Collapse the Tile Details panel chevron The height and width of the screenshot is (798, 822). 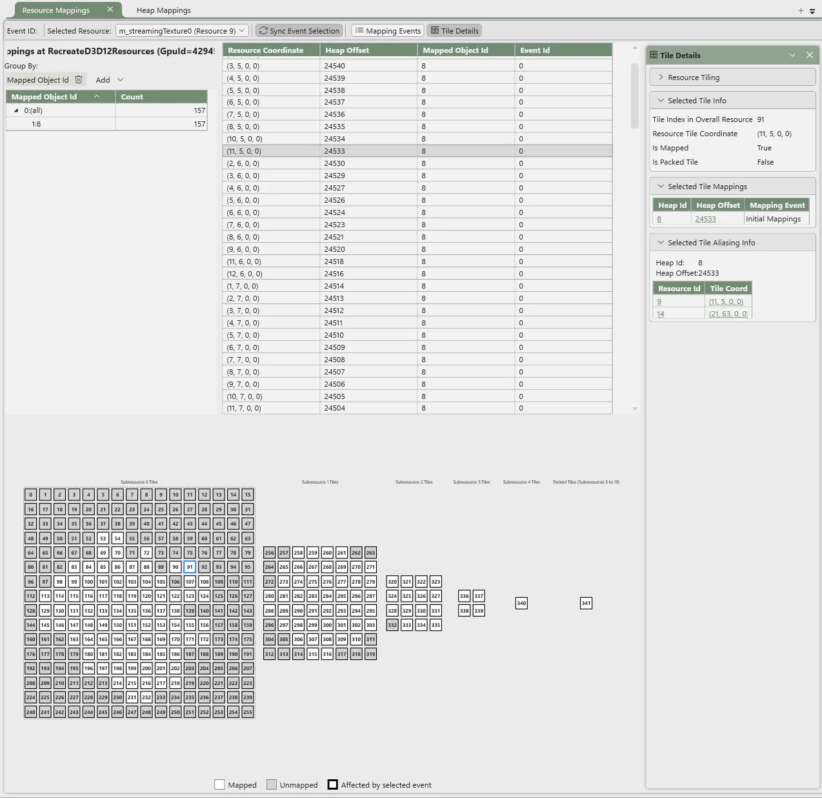coord(792,55)
